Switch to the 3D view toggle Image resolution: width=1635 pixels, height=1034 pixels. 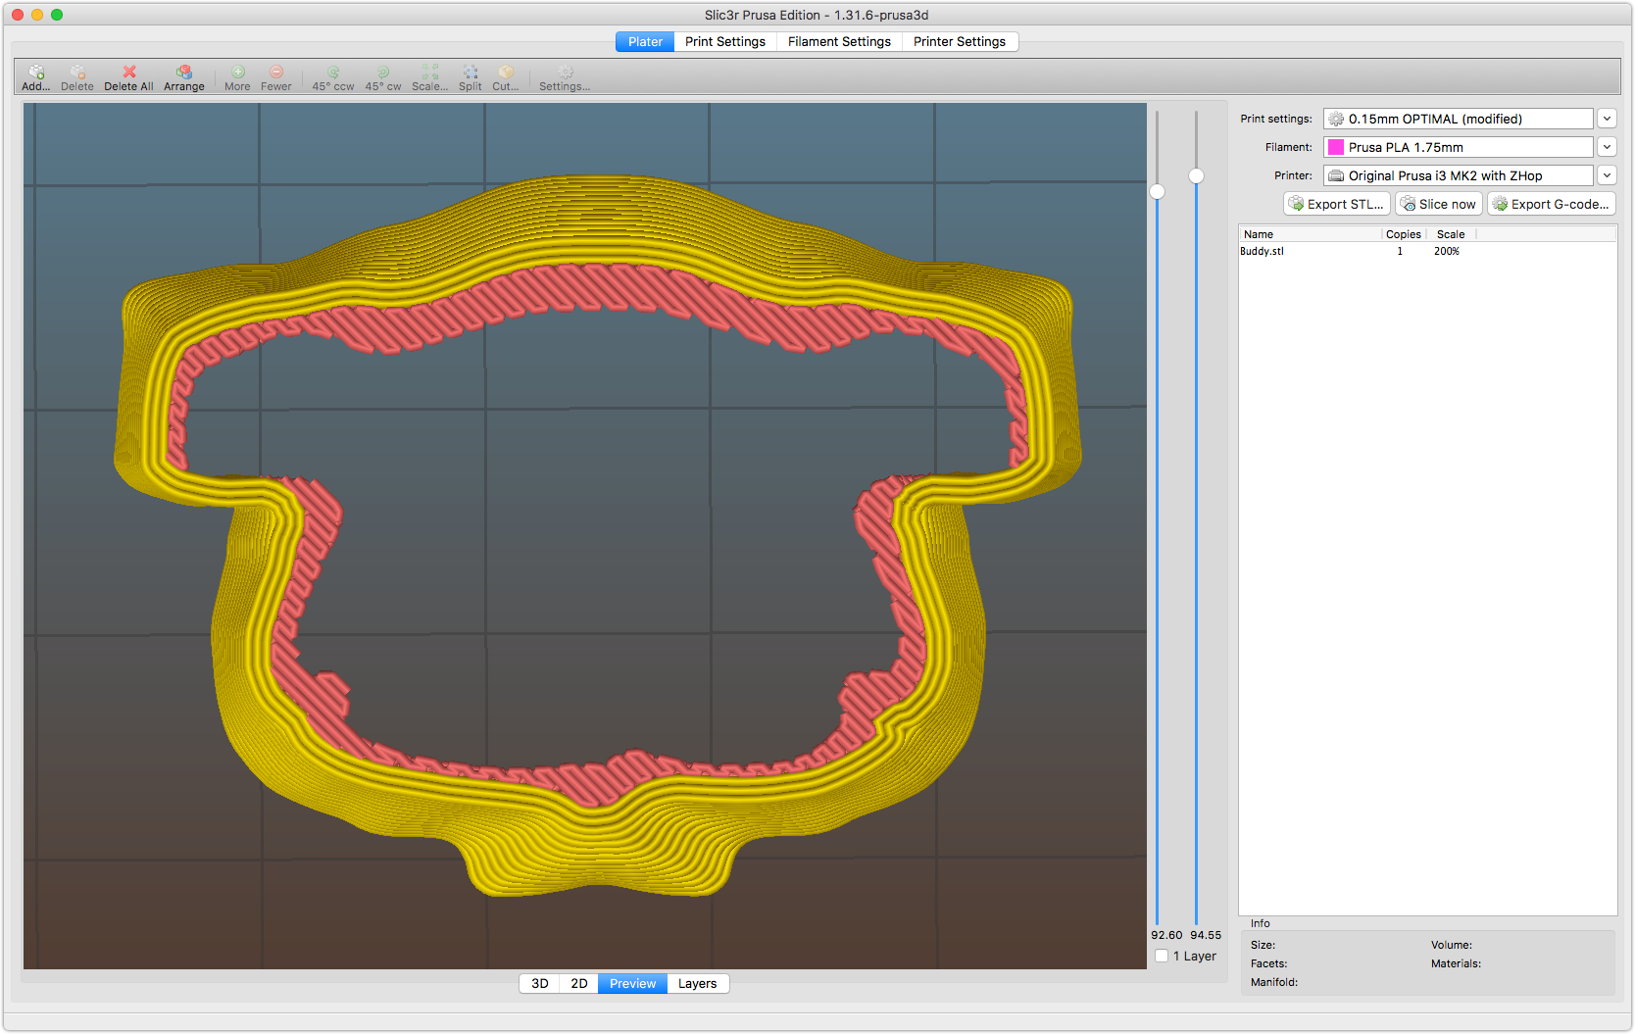(x=539, y=983)
